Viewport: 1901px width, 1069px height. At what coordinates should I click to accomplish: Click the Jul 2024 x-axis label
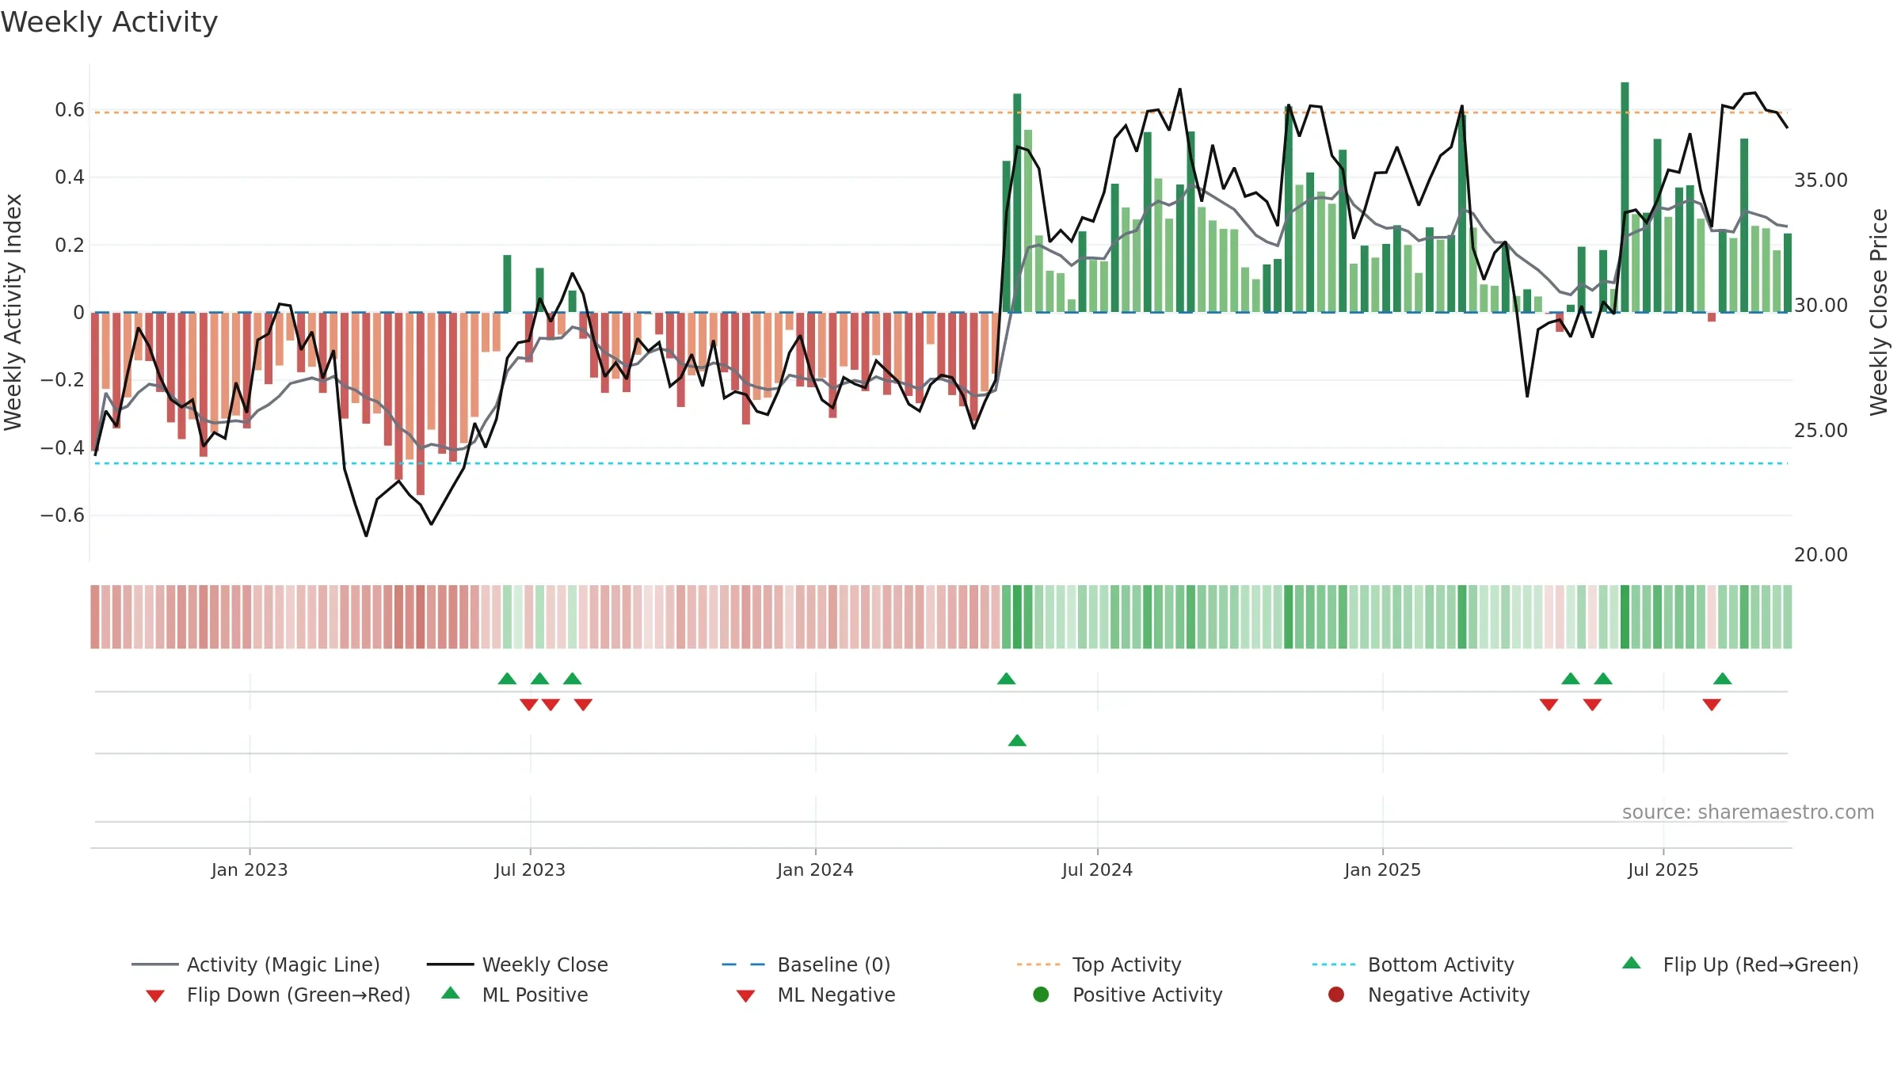tap(1097, 870)
